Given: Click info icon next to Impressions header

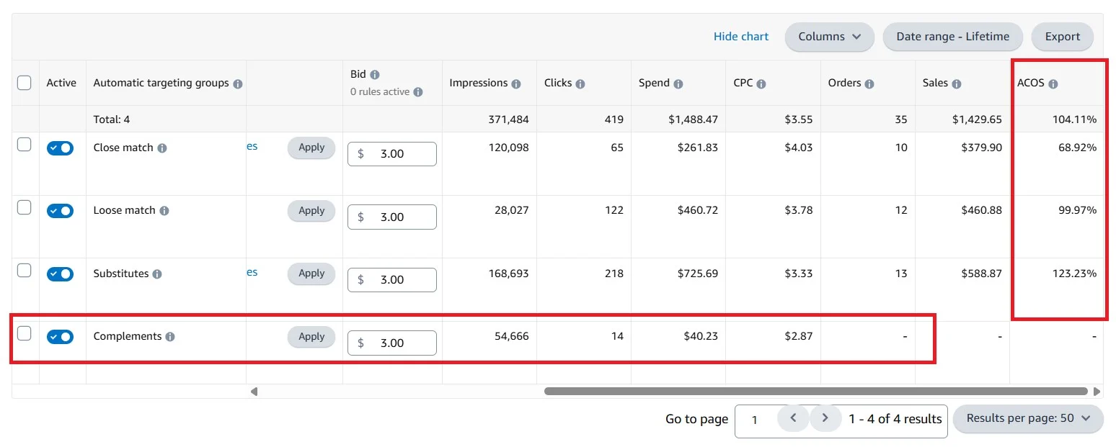Looking at the screenshot, I should (x=516, y=84).
